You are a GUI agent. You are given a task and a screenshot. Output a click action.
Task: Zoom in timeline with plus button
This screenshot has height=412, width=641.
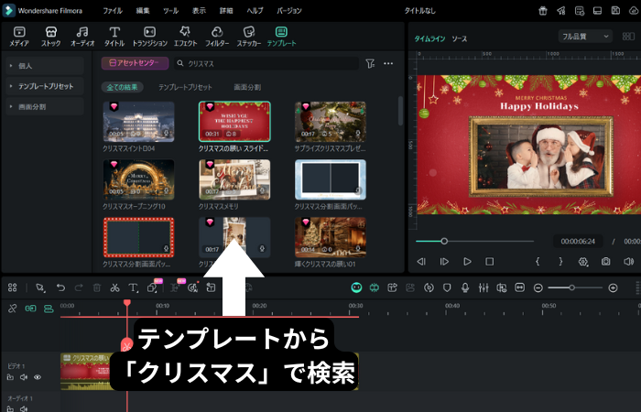pos(613,288)
